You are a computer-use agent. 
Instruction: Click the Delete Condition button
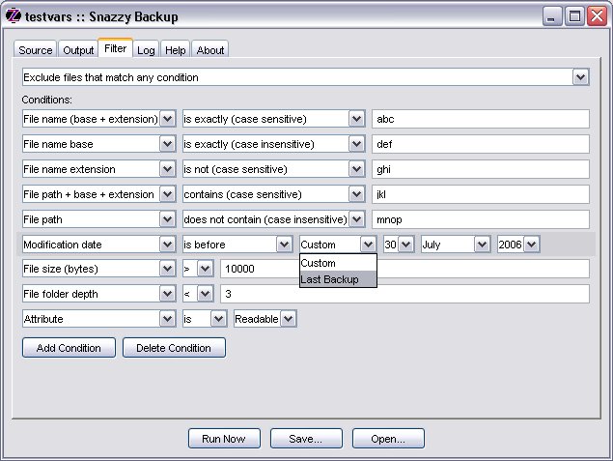[x=174, y=348]
